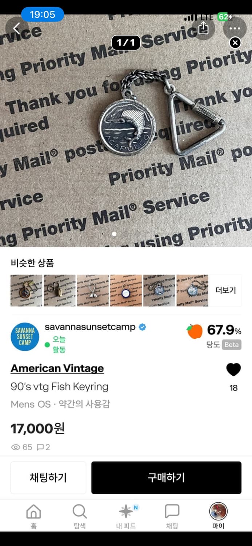Go to the 홈 tab
Viewport: 252px width, 546px height.
point(33,516)
